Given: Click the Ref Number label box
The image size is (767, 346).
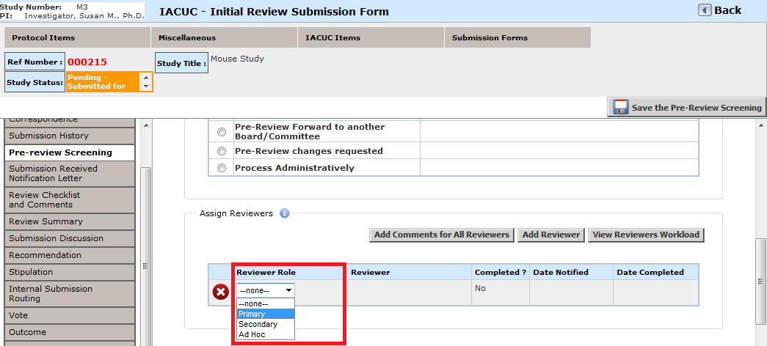Looking at the screenshot, I should pos(34,62).
